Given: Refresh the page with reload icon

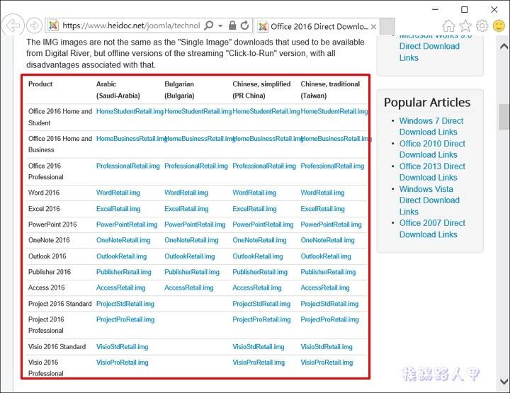Looking at the screenshot, I should tap(245, 25).
